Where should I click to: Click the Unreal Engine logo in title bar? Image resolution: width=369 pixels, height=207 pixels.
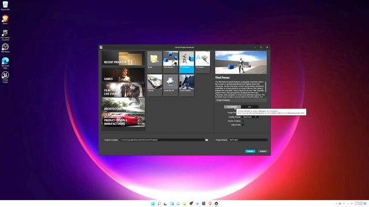point(101,47)
